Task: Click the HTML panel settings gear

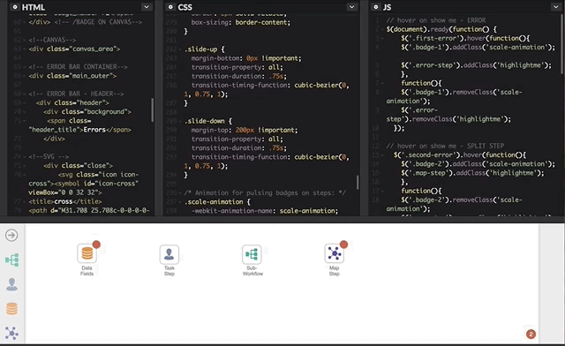Action: pos(15,7)
